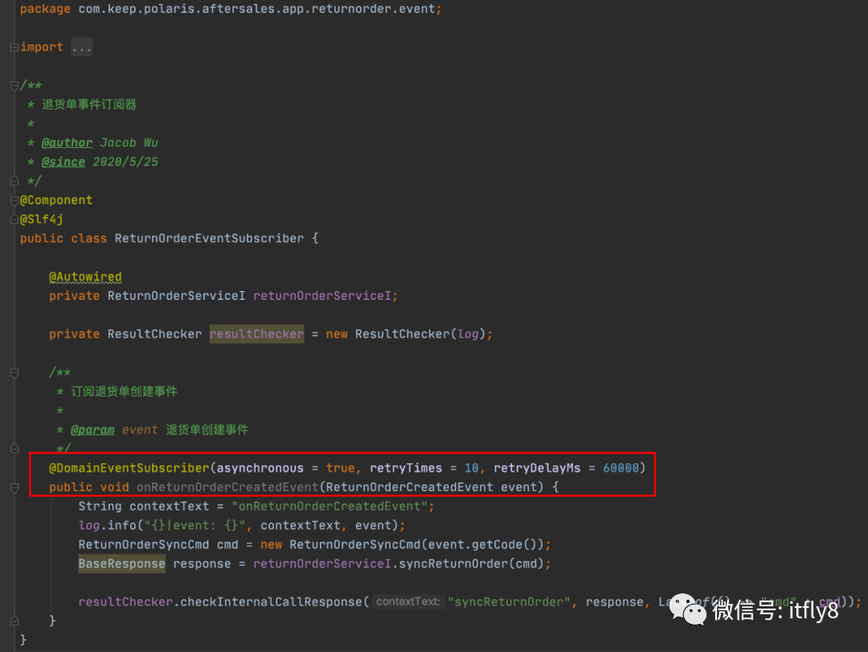Click fold marker beside @Slf4j annotation
The image size is (868, 652).
point(14,219)
